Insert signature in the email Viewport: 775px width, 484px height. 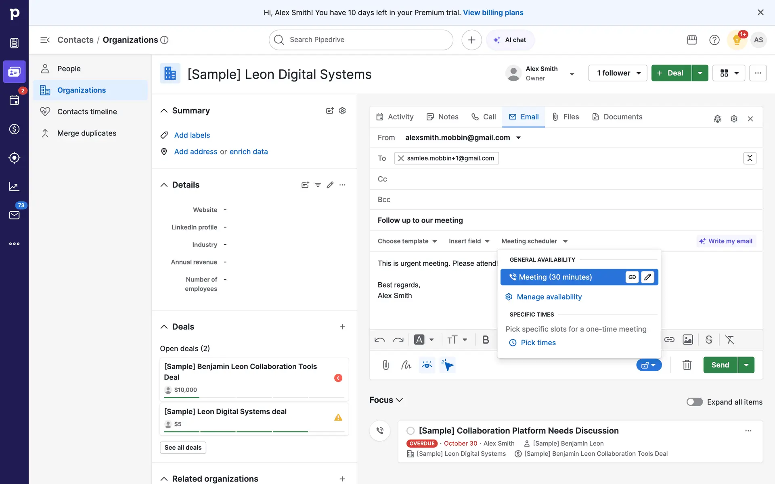click(x=406, y=365)
